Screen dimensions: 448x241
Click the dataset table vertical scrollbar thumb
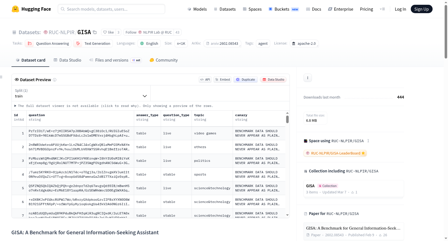[x=287, y=120]
